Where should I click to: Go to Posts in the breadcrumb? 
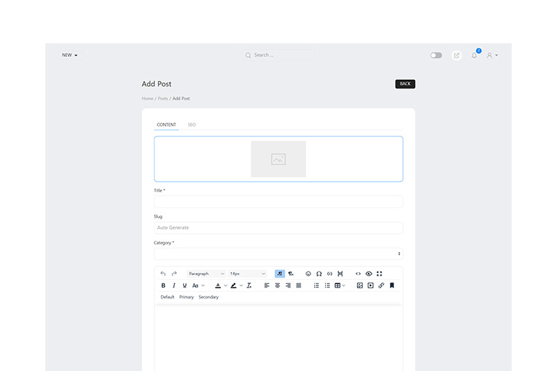point(163,99)
